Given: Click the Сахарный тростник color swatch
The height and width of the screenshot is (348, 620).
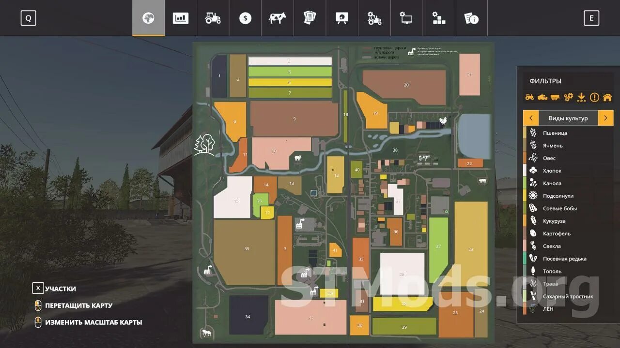Looking at the screenshot, I should 525,296.
